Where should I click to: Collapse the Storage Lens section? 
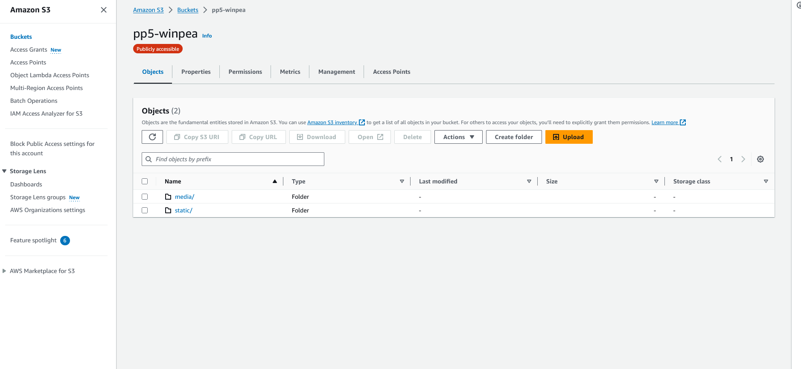click(x=4, y=171)
